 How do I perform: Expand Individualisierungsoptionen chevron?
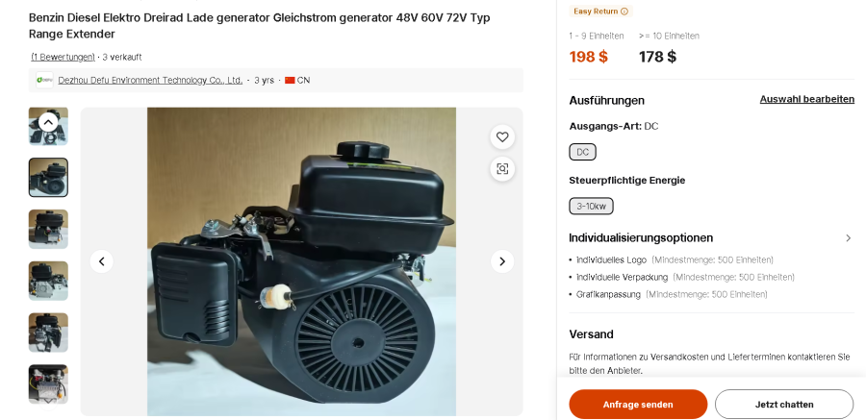pyautogui.click(x=849, y=237)
